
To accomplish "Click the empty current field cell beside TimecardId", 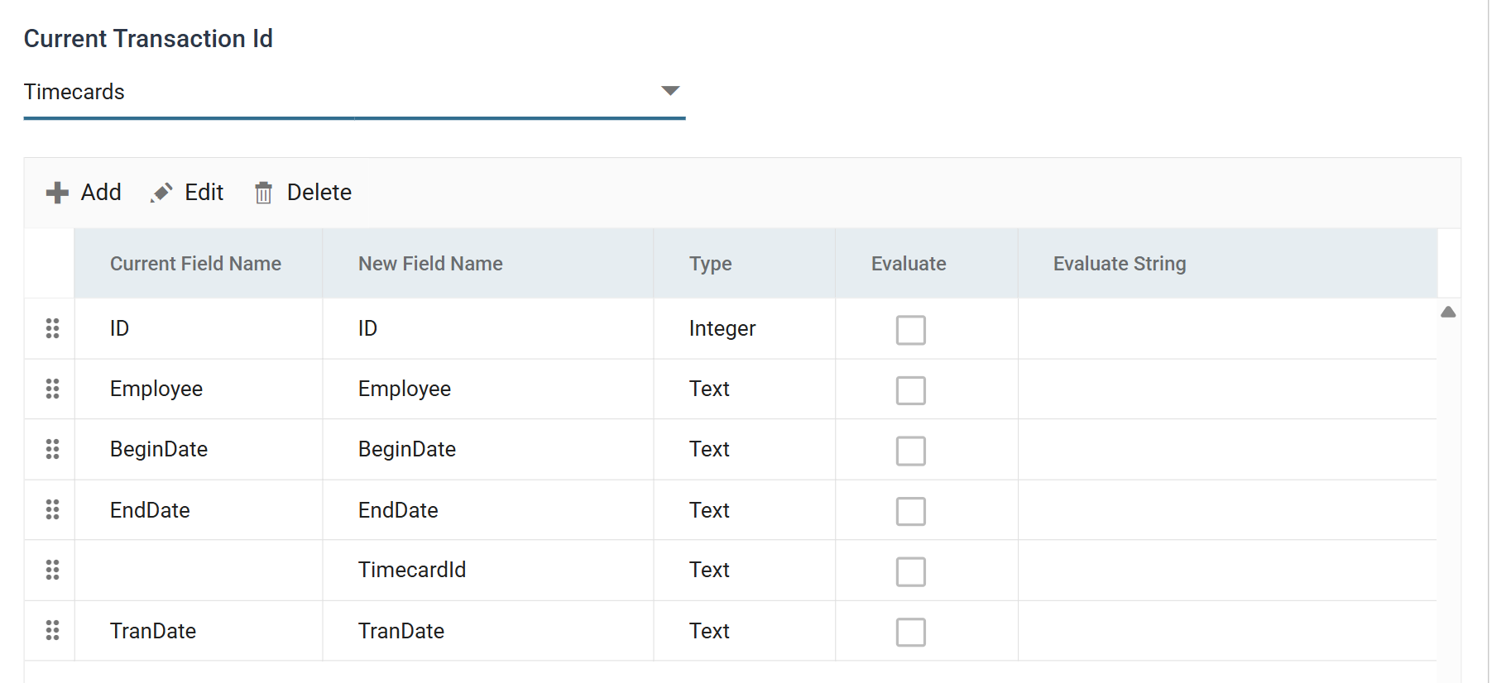I will click(199, 570).
